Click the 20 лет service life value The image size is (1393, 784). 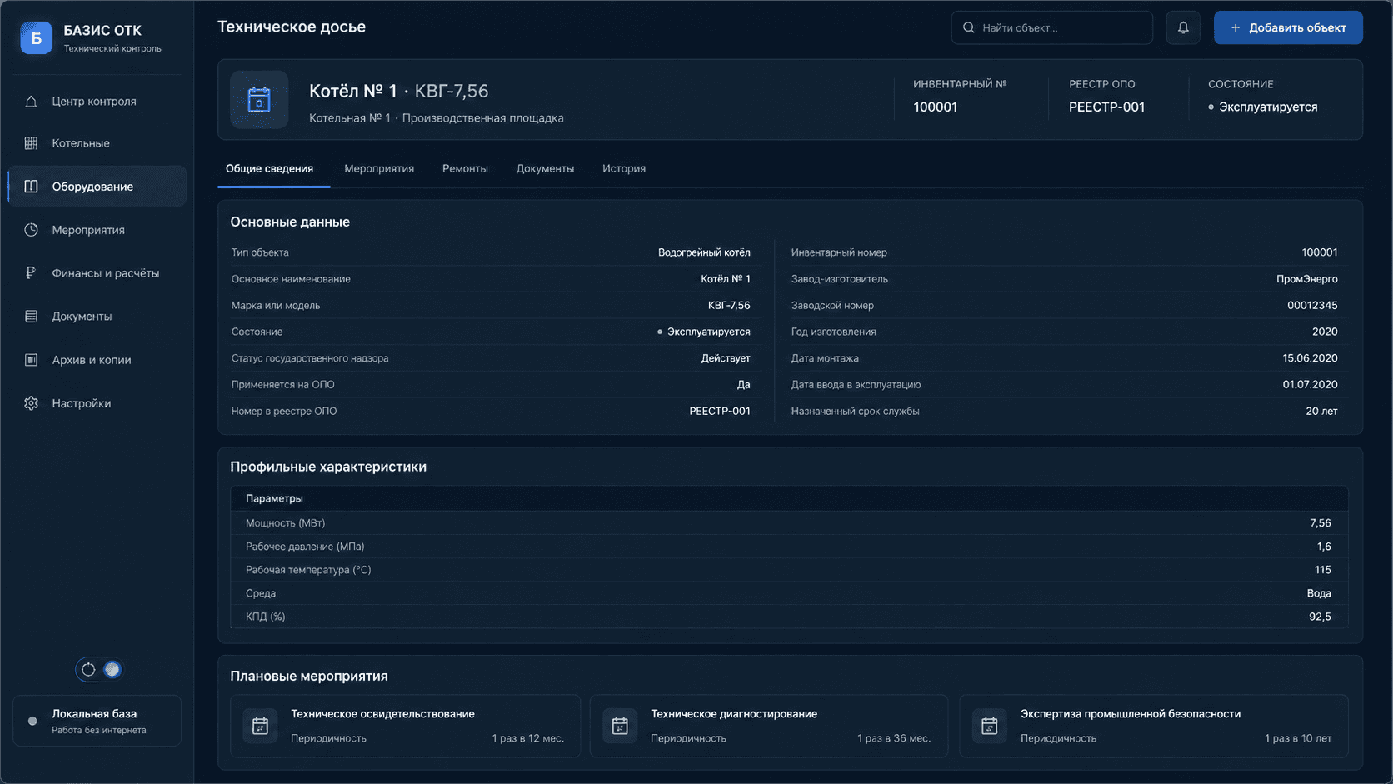pyautogui.click(x=1321, y=412)
